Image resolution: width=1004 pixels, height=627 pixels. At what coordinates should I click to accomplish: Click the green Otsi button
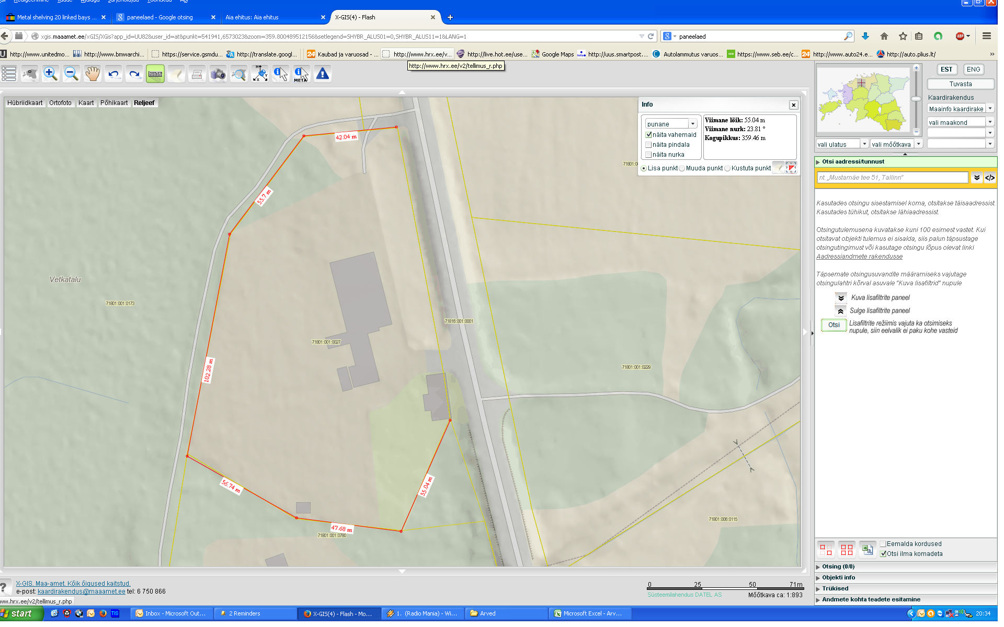pyautogui.click(x=834, y=325)
